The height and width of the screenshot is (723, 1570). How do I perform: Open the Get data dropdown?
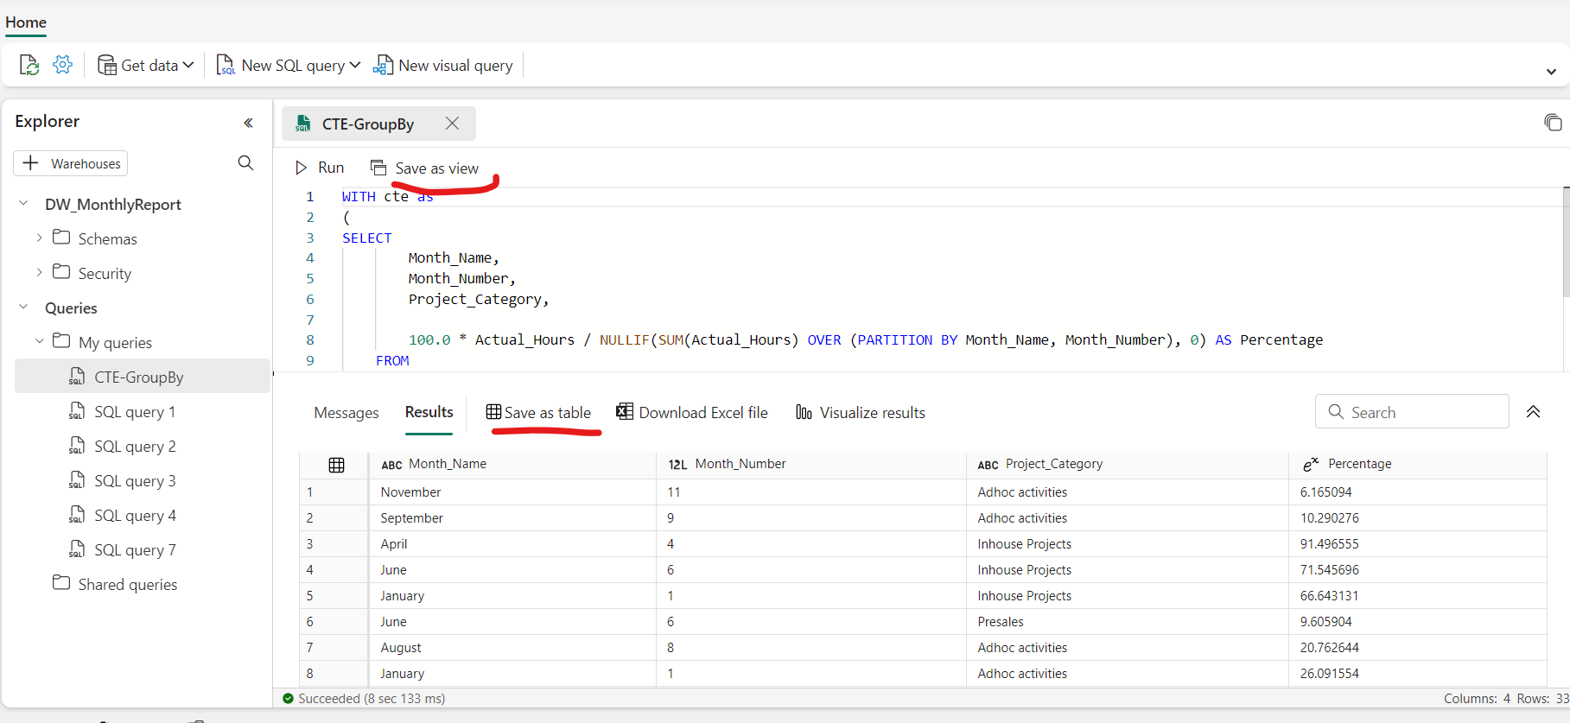coord(146,66)
